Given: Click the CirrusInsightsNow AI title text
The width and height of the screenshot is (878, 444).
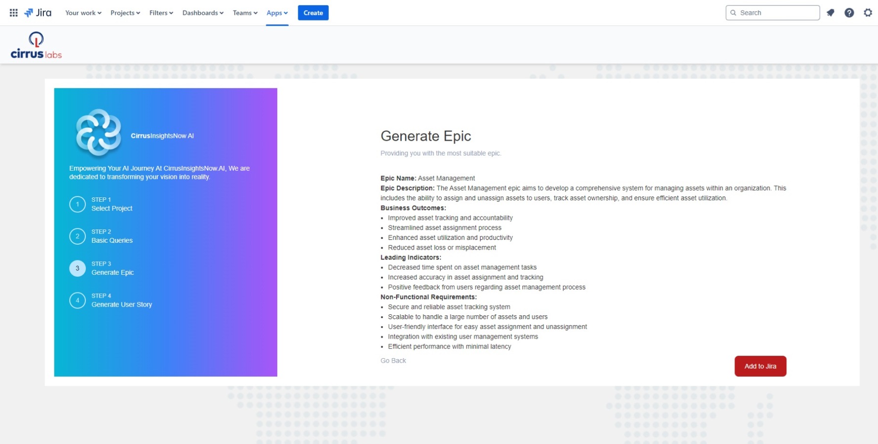Looking at the screenshot, I should pyautogui.click(x=162, y=136).
